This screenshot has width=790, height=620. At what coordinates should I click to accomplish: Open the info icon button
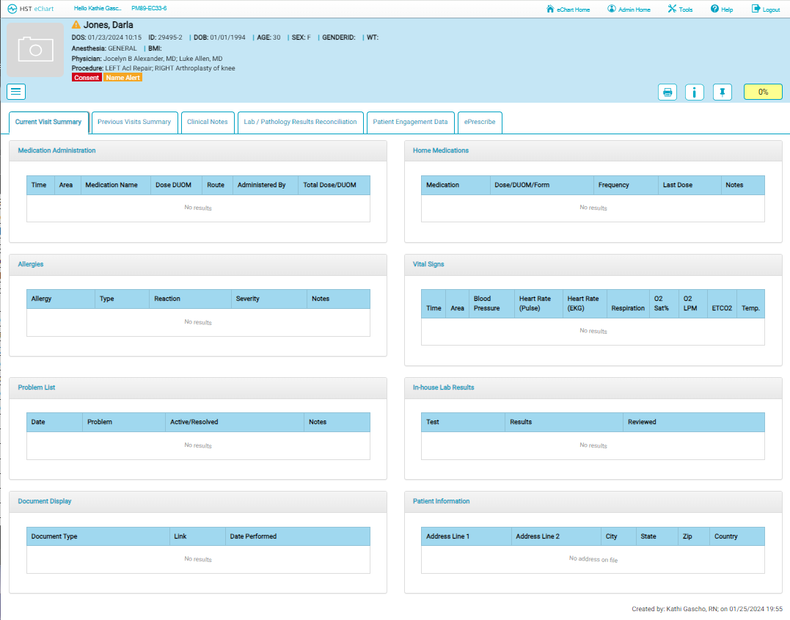(x=695, y=92)
